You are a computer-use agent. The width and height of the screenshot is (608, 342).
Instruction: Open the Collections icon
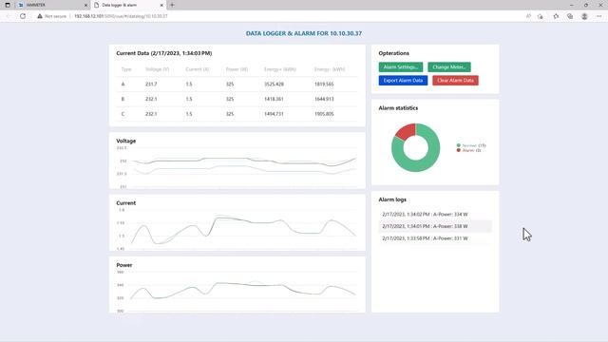pyautogui.click(x=570, y=16)
